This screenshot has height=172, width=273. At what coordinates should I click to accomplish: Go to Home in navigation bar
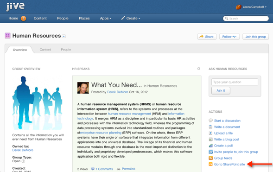pos(13,18)
